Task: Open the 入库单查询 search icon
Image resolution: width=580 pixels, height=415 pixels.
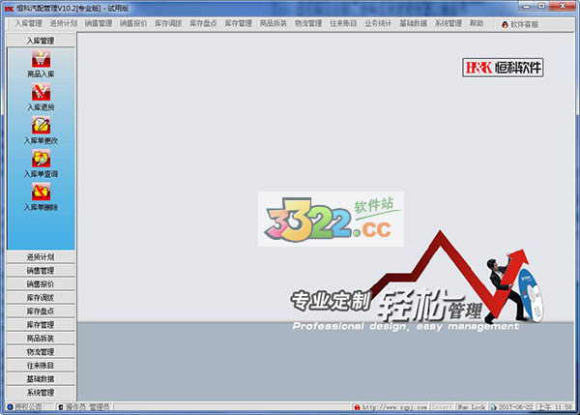Action: [41, 159]
